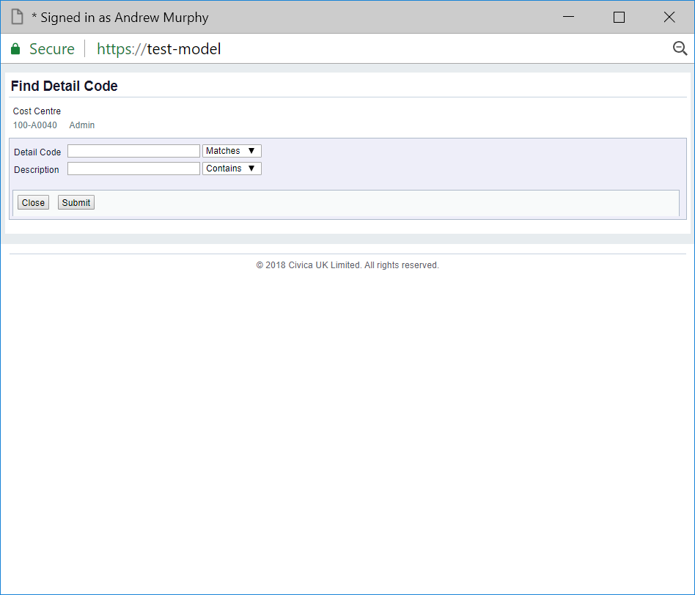Open the Contains dropdown for Description
Screen dimensions: 695x595
tap(232, 169)
